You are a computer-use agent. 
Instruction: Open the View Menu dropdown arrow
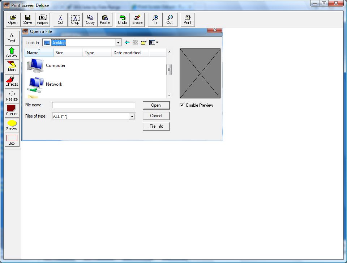click(157, 43)
